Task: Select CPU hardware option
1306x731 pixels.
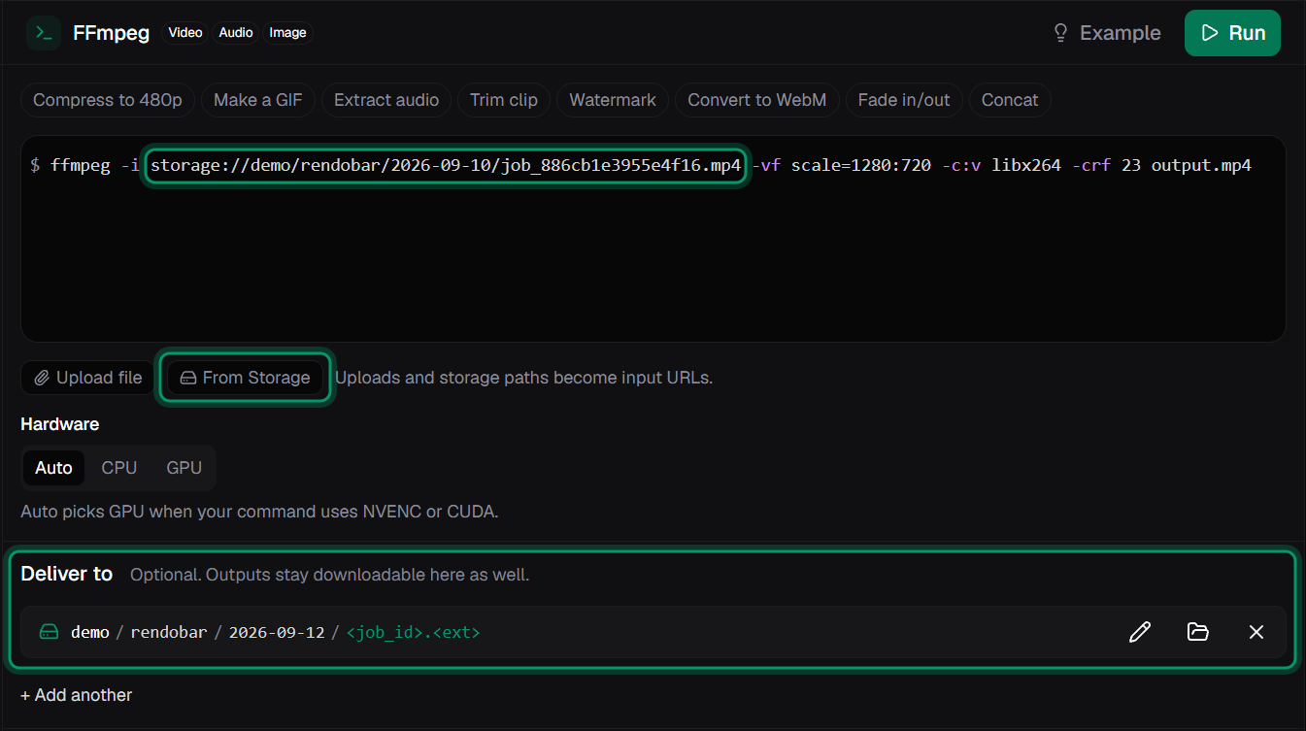Action: (x=119, y=468)
